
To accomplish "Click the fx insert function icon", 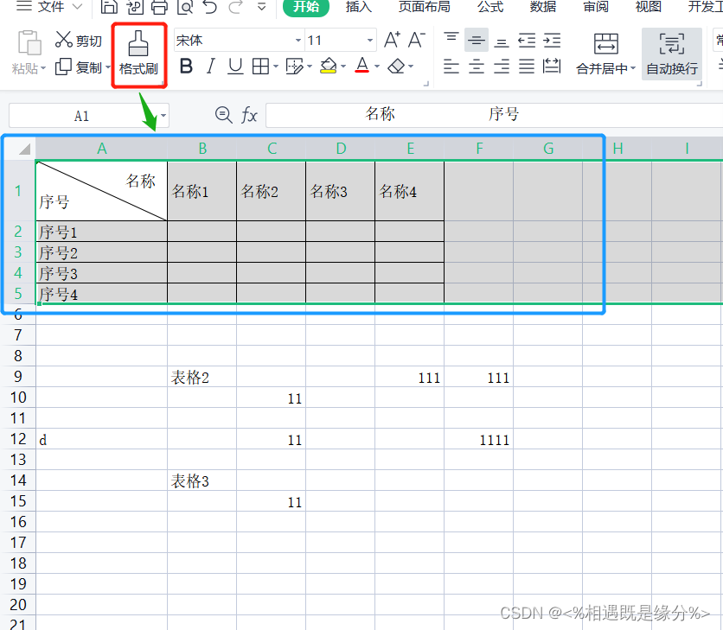I will coord(249,115).
